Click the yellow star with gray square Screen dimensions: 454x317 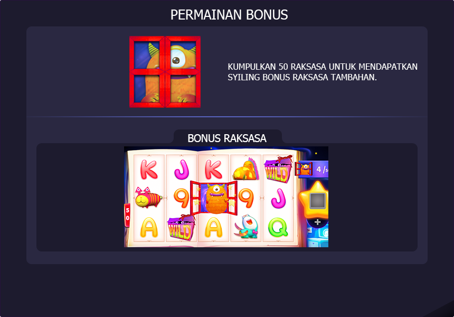(x=314, y=200)
